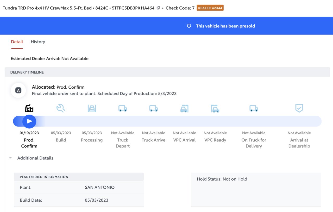Select the Arrival at Dealership shield icon
The image size is (333, 212).
(299, 108)
